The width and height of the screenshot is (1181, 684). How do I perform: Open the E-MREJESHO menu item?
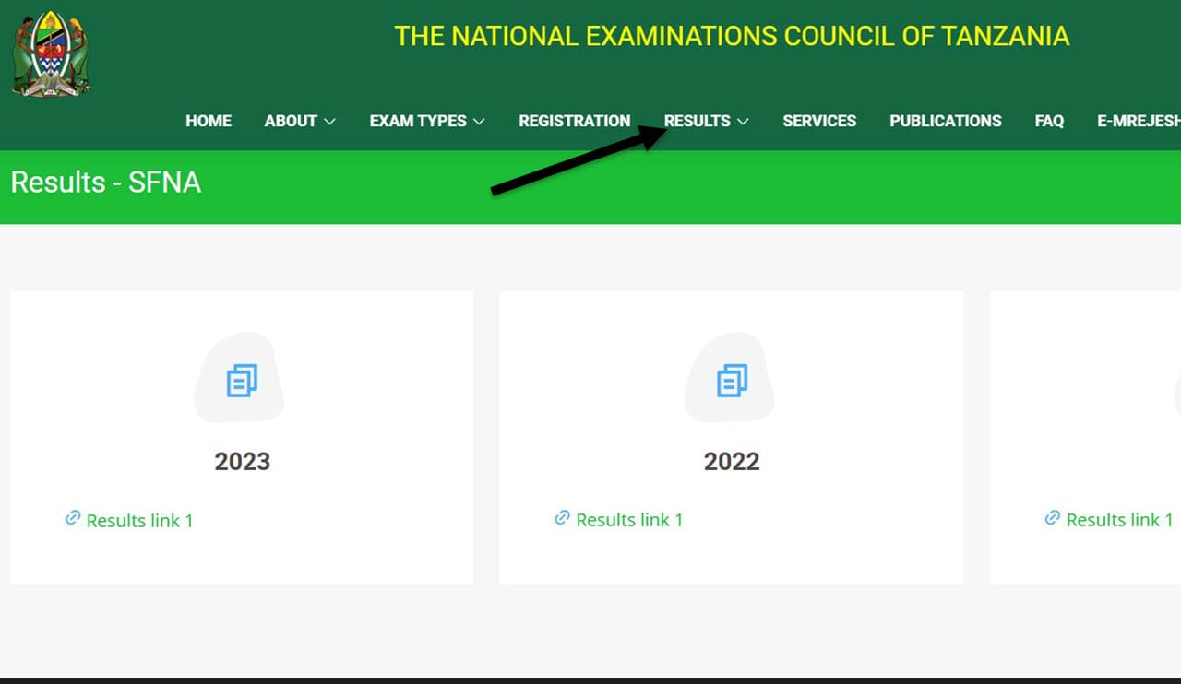tap(1138, 121)
